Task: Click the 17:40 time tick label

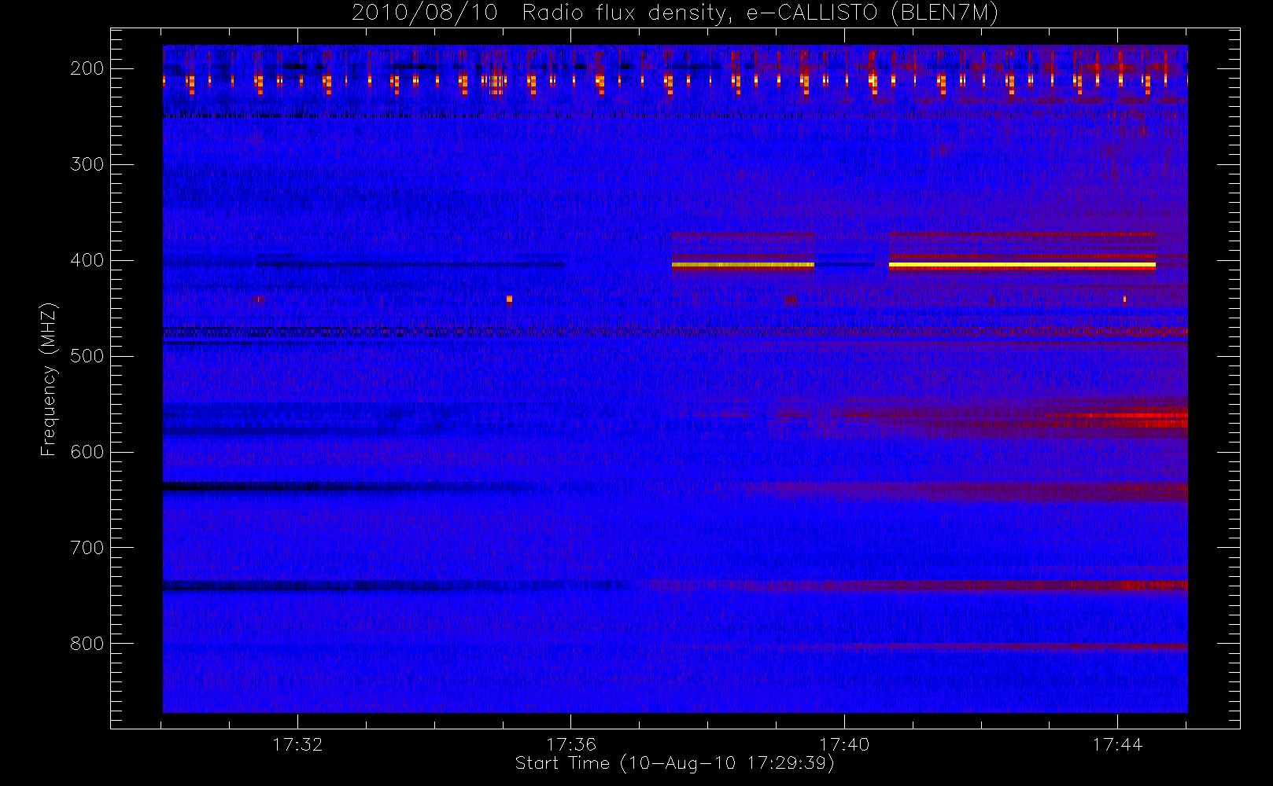Action: pos(844,744)
